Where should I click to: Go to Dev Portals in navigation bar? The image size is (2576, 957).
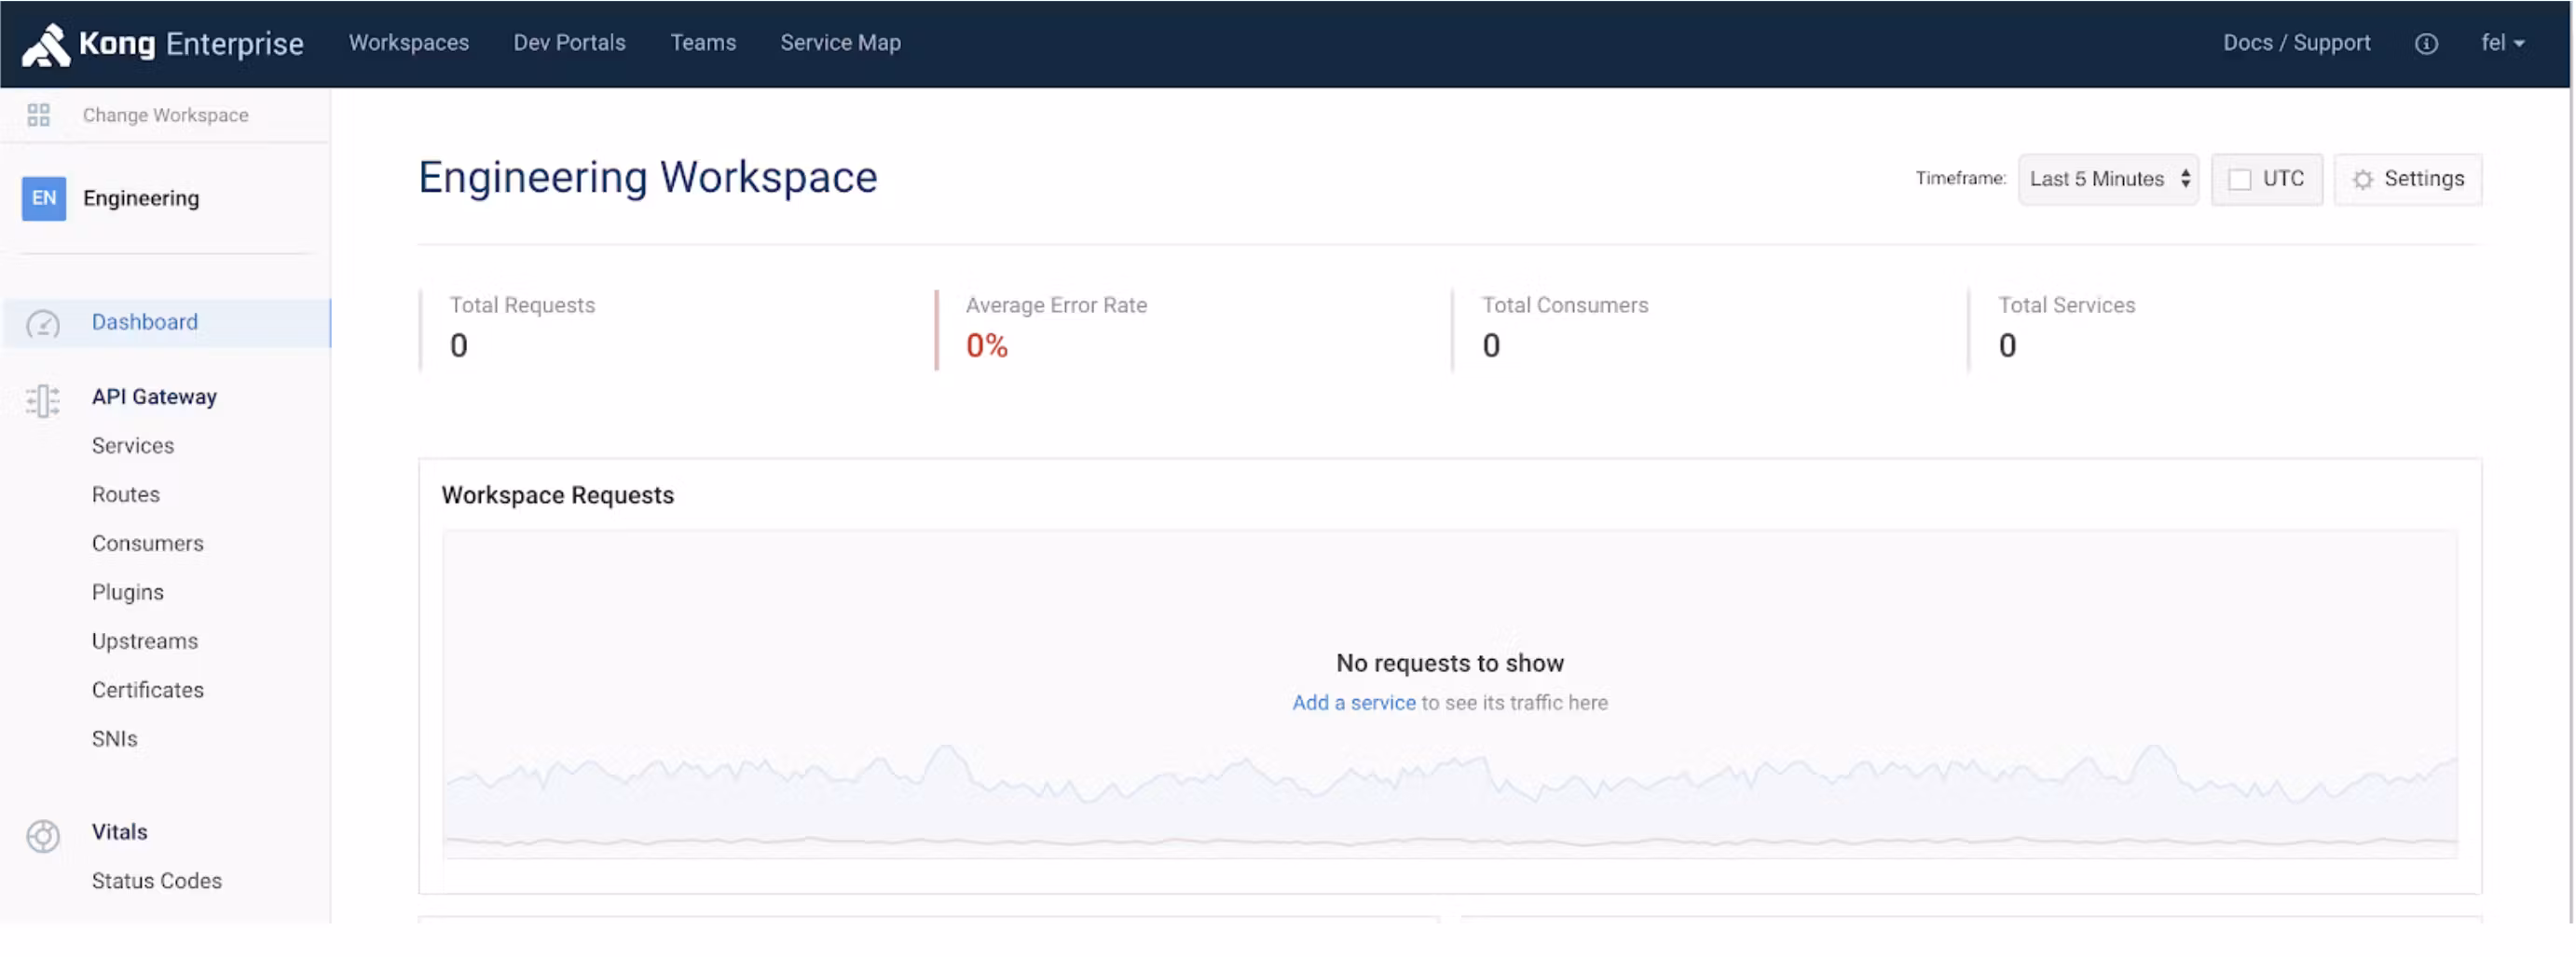[569, 43]
